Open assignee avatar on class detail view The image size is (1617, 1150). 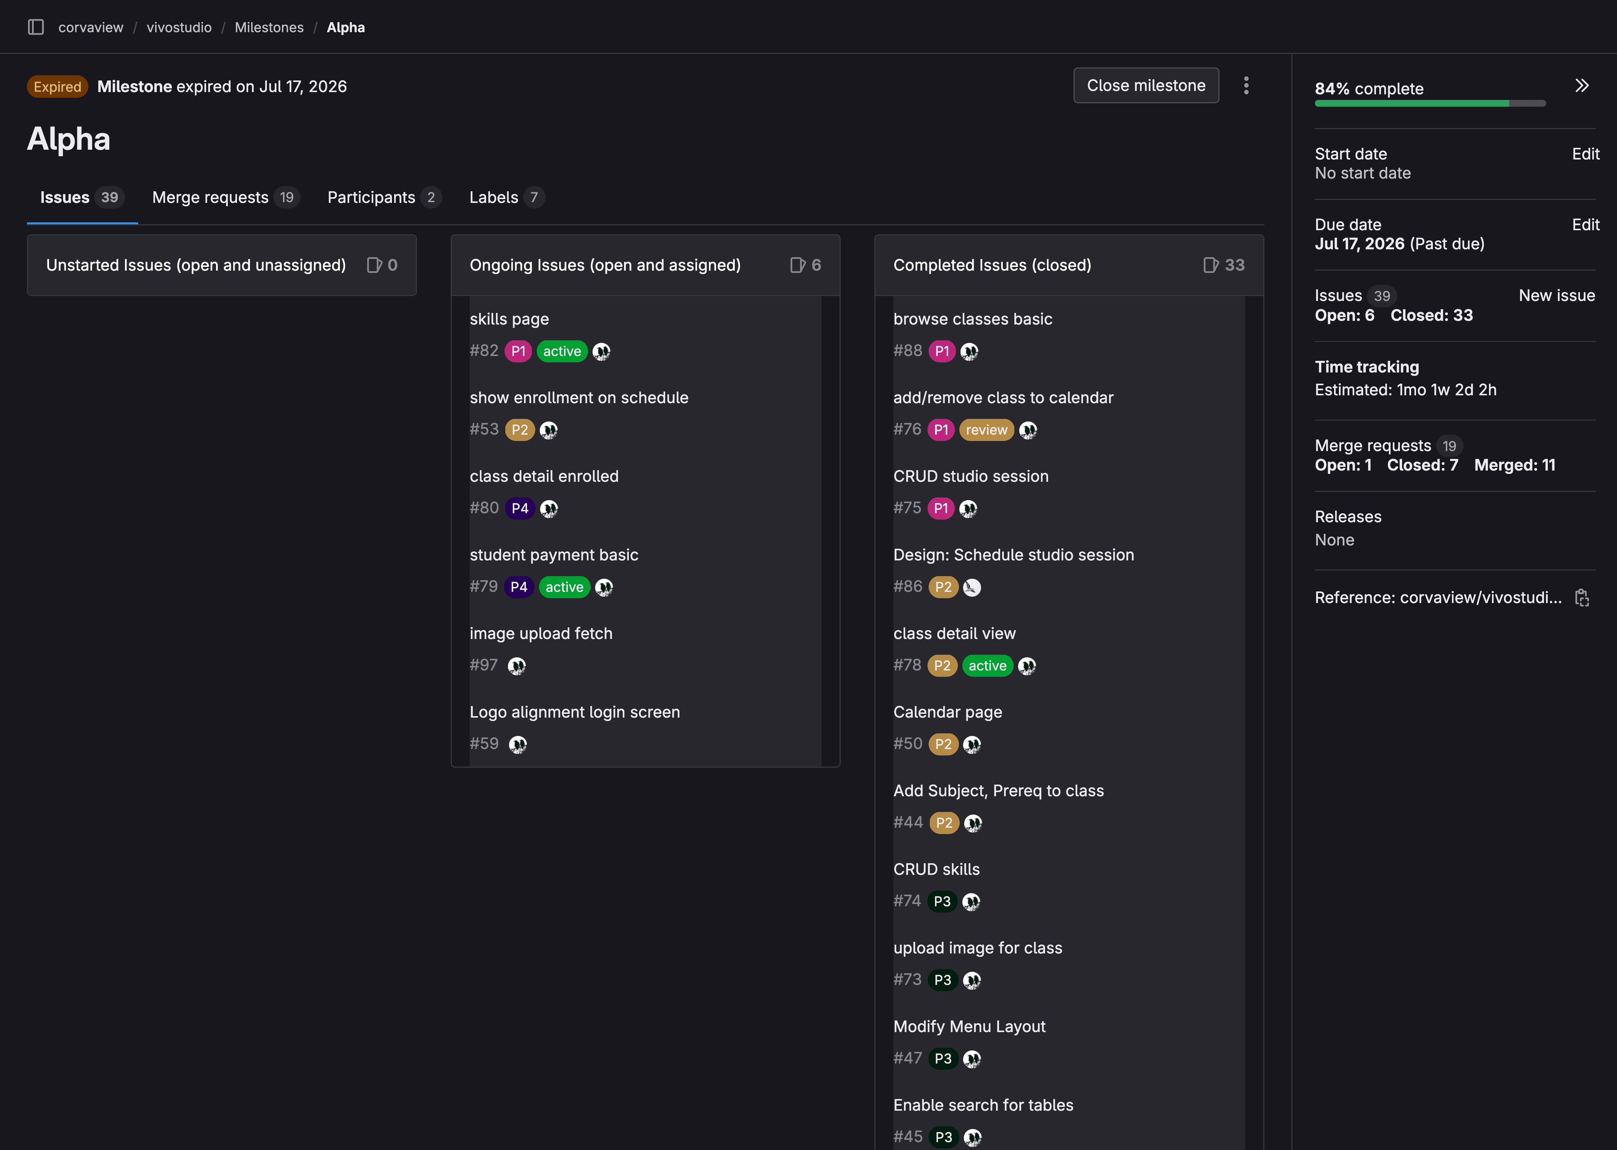[1027, 666]
